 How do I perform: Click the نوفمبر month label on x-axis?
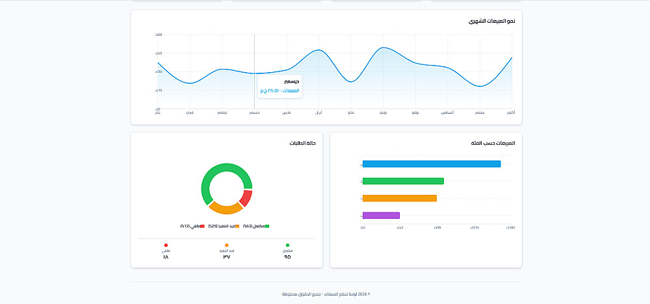(222, 112)
